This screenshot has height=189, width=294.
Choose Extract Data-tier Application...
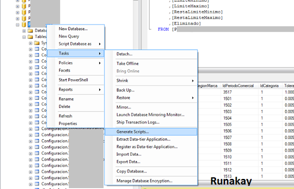(x=143, y=139)
